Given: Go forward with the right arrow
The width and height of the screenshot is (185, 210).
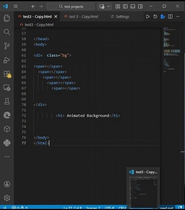Looking at the screenshot, I should click(41, 6).
